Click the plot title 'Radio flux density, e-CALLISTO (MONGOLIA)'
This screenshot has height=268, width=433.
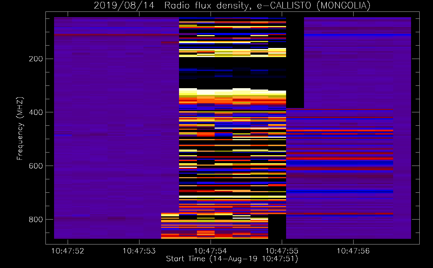pyautogui.click(x=267, y=6)
